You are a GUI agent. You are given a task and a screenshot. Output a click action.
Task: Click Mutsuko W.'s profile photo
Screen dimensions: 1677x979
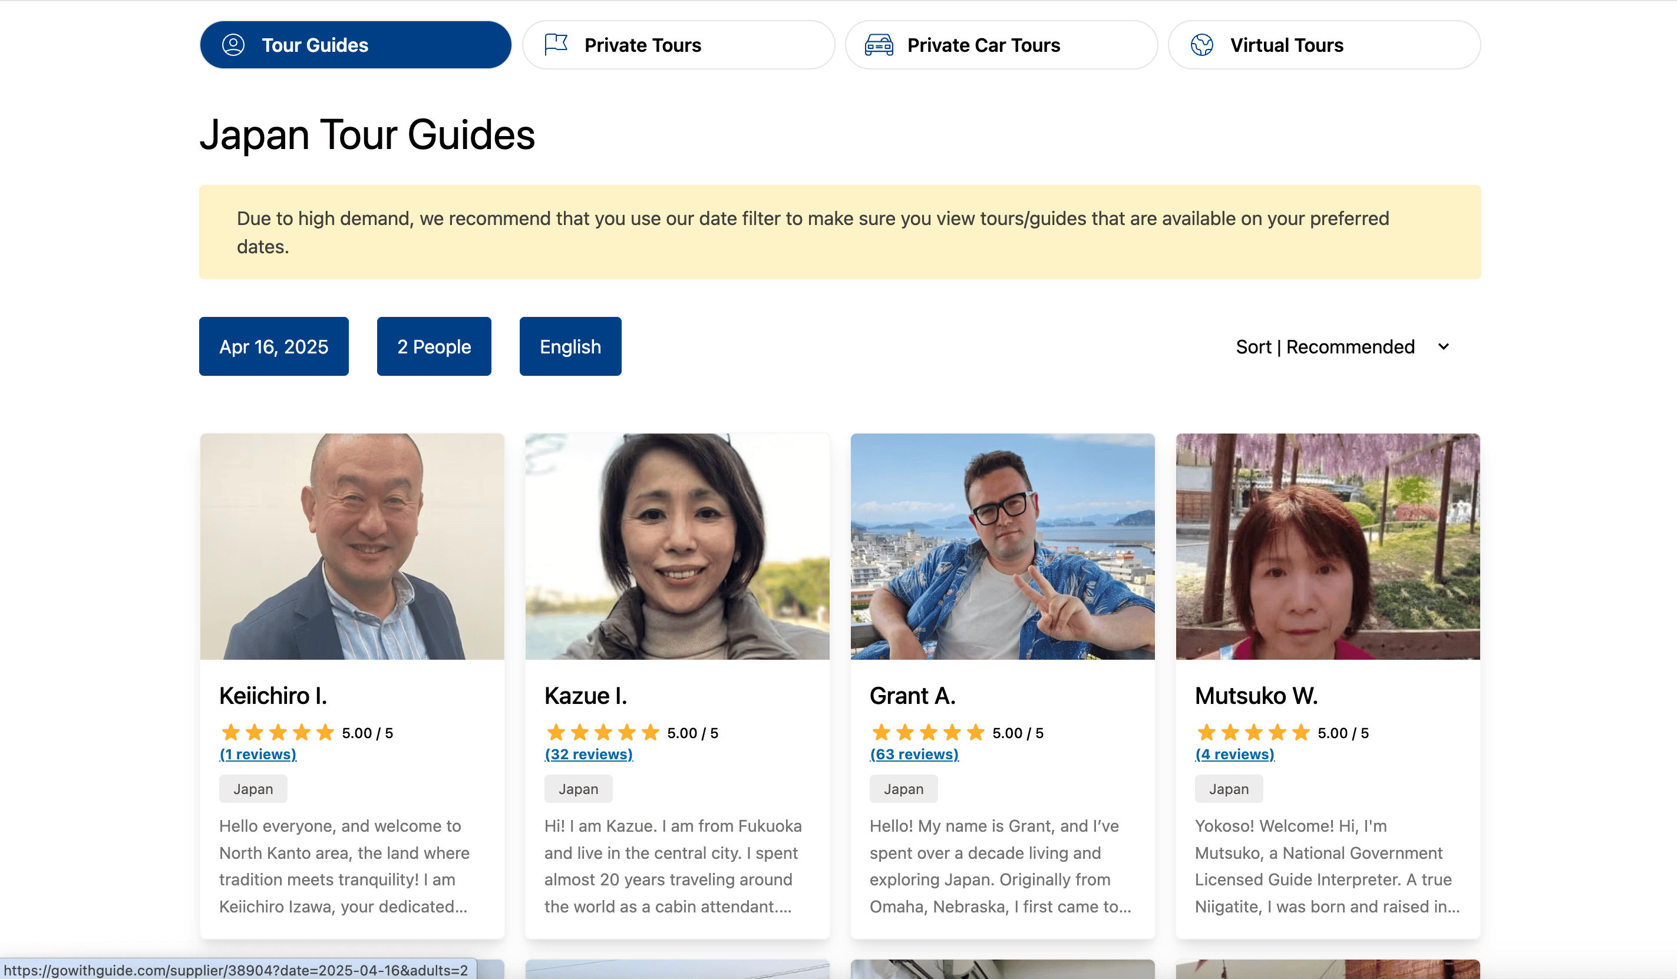tap(1327, 546)
